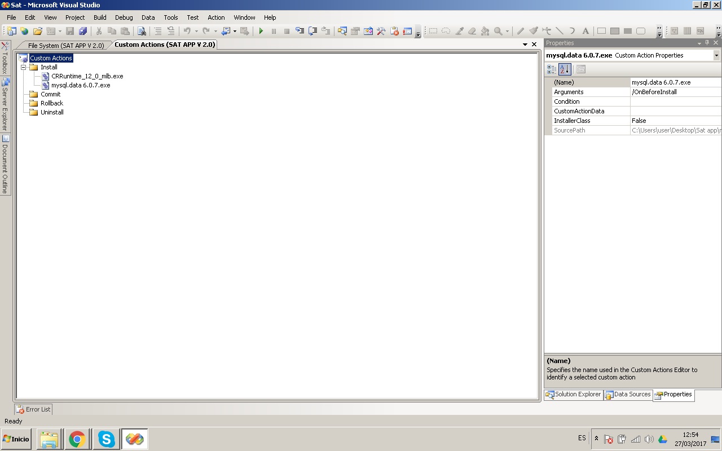Screen dimensions: 722x451
Task: Show hidden system tray icons
Action: 596,439
